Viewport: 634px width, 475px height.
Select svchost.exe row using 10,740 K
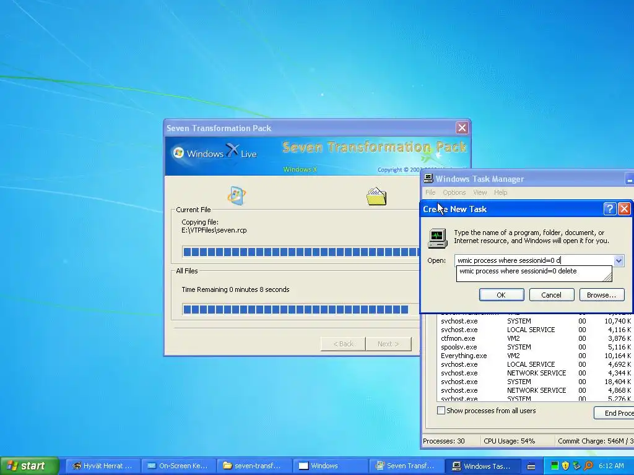click(536, 321)
